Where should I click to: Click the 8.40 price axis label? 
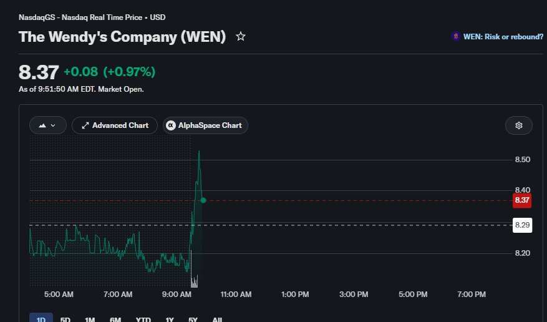click(x=523, y=190)
